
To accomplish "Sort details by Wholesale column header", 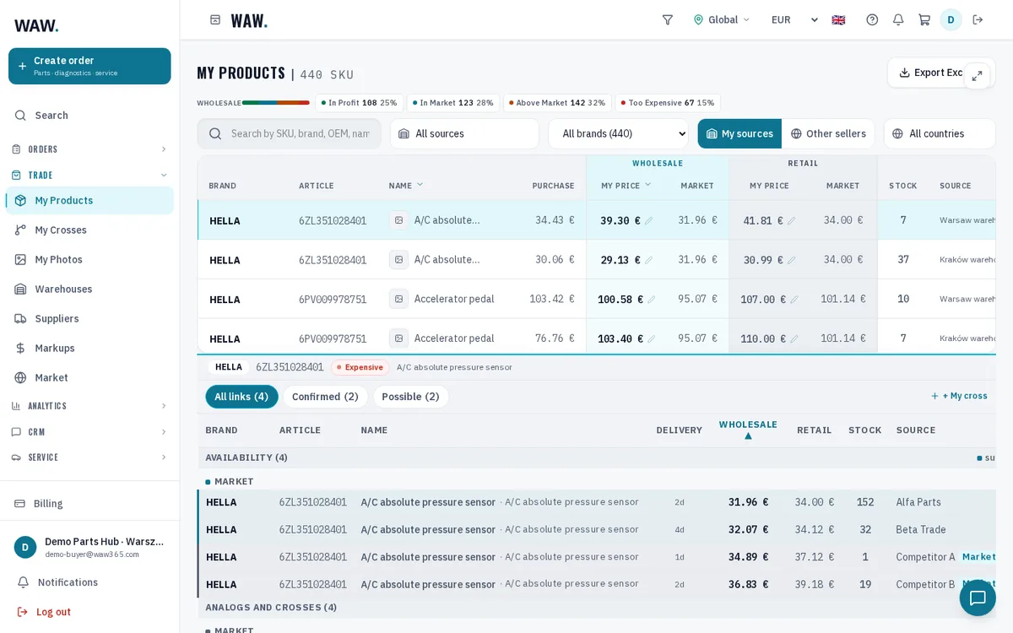I will tap(748, 430).
